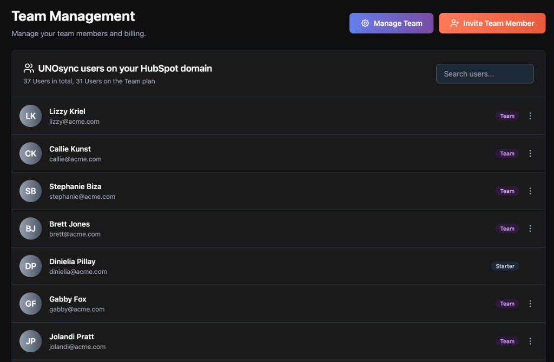Viewport: 554px width, 362px height.
Task: Focus the Search users field
Action: [485, 74]
